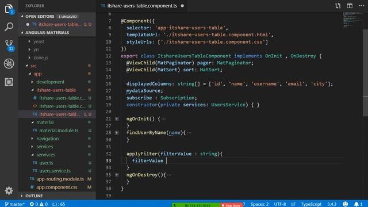Open the Debug view icon

[x=9, y=64]
